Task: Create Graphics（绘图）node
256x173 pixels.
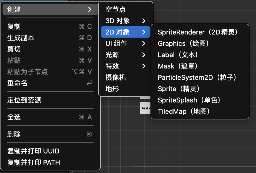Action: [x=200, y=43]
